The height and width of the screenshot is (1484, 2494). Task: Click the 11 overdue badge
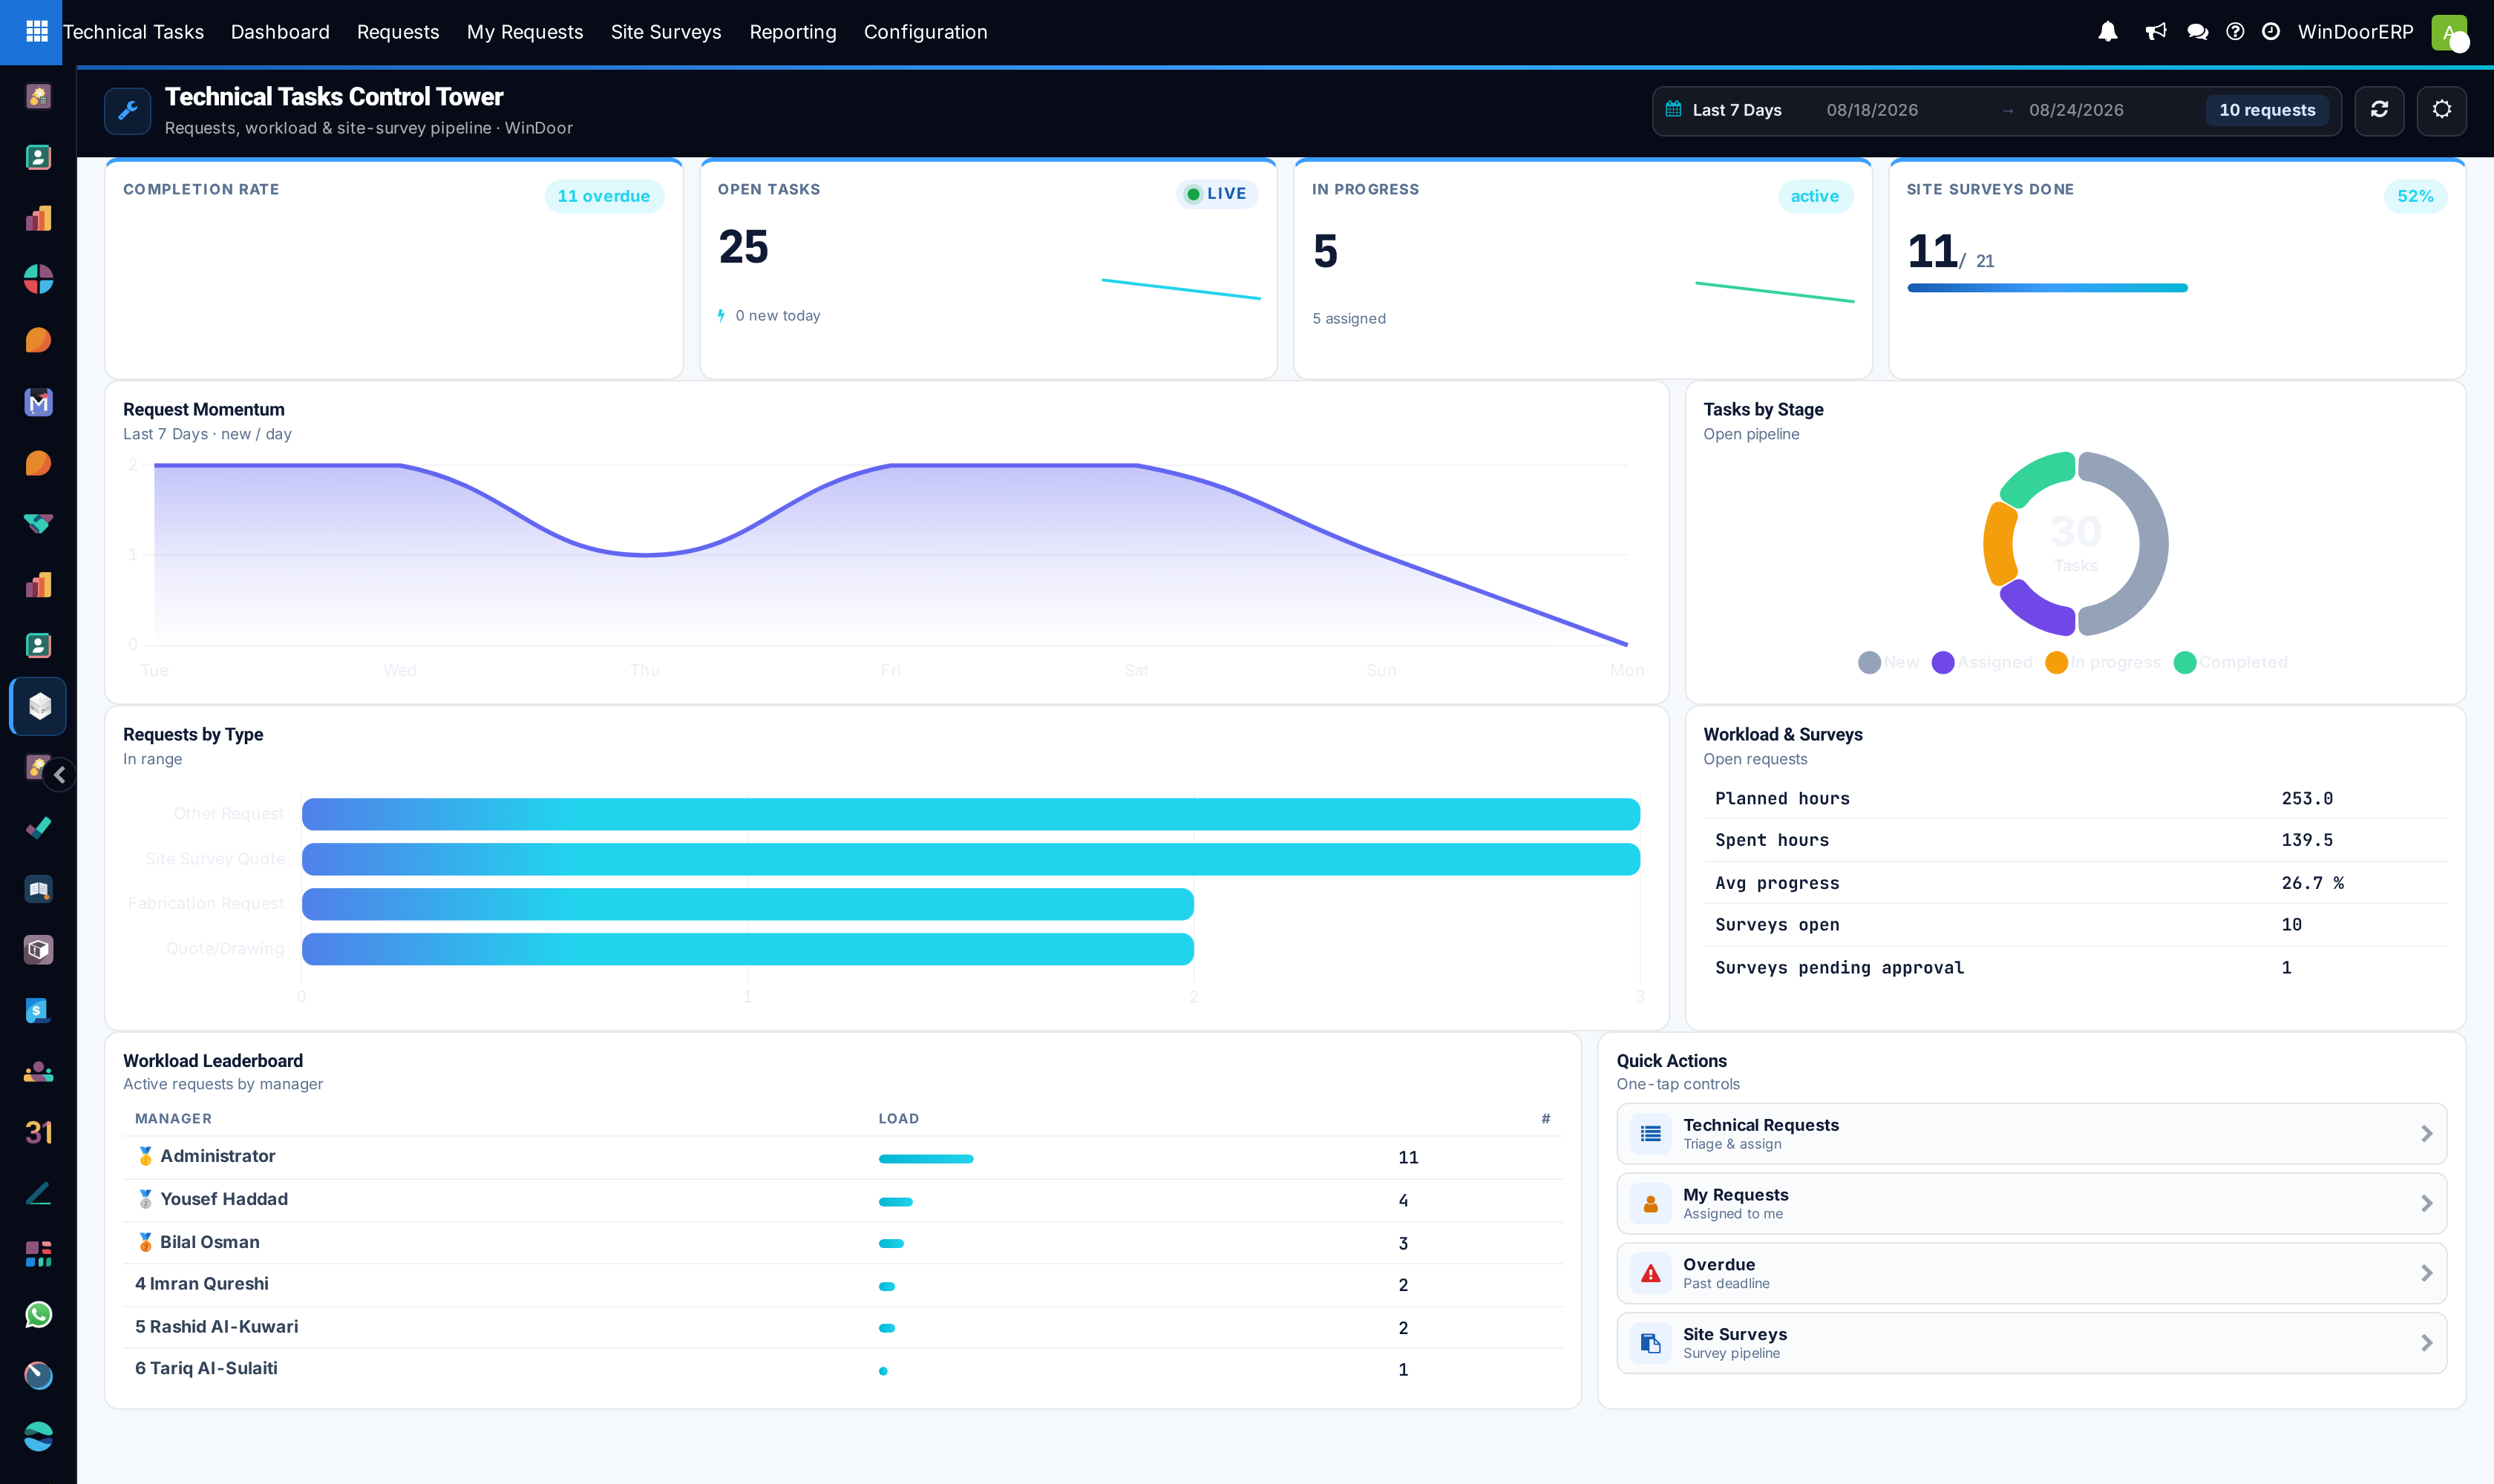coord(603,196)
